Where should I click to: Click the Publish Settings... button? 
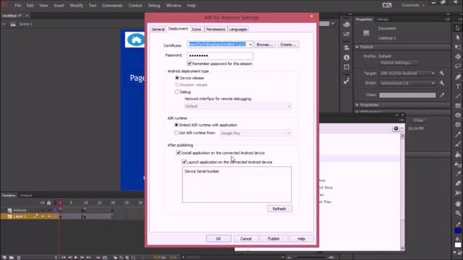click(x=398, y=63)
